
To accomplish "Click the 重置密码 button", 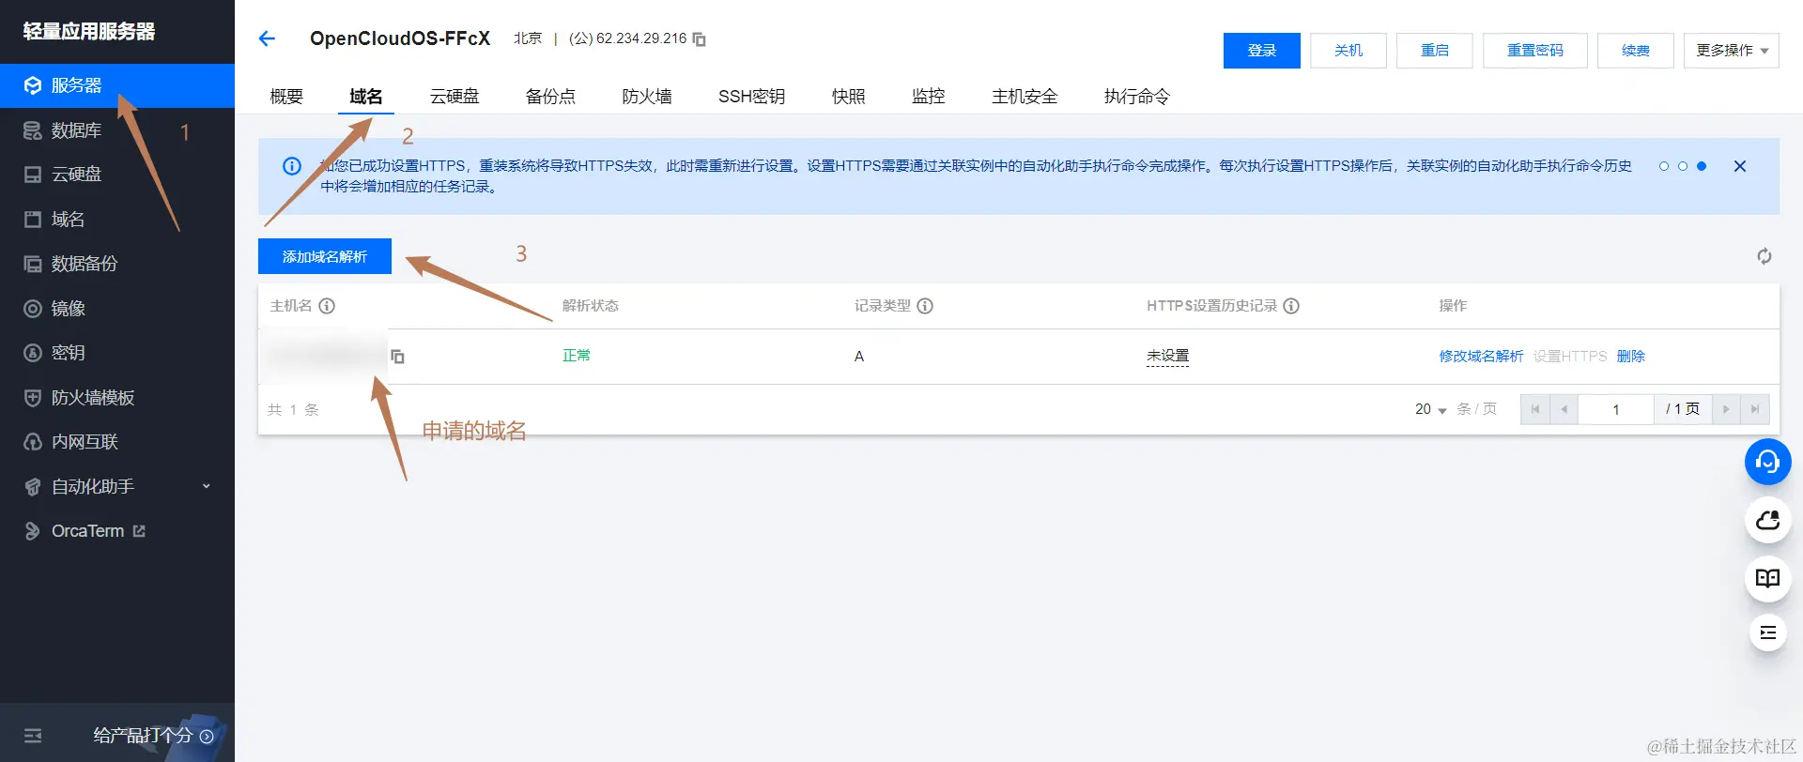I will click(1535, 51).
